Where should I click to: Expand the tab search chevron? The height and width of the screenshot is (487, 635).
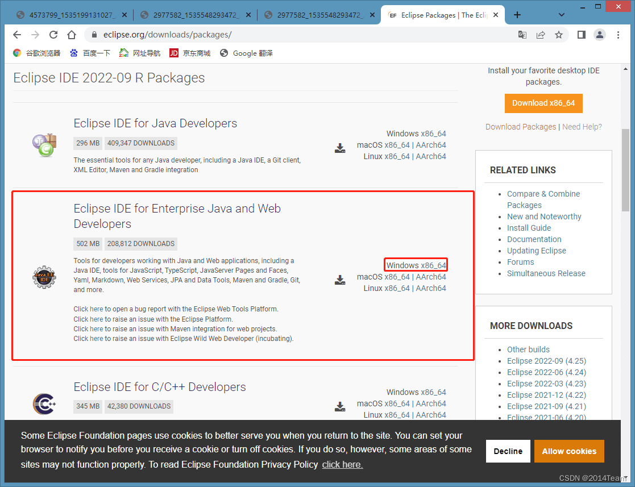(562, 15)
